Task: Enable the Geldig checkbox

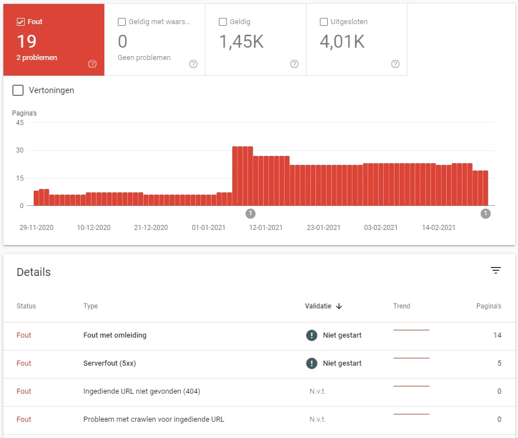Action: coord(223,22)
